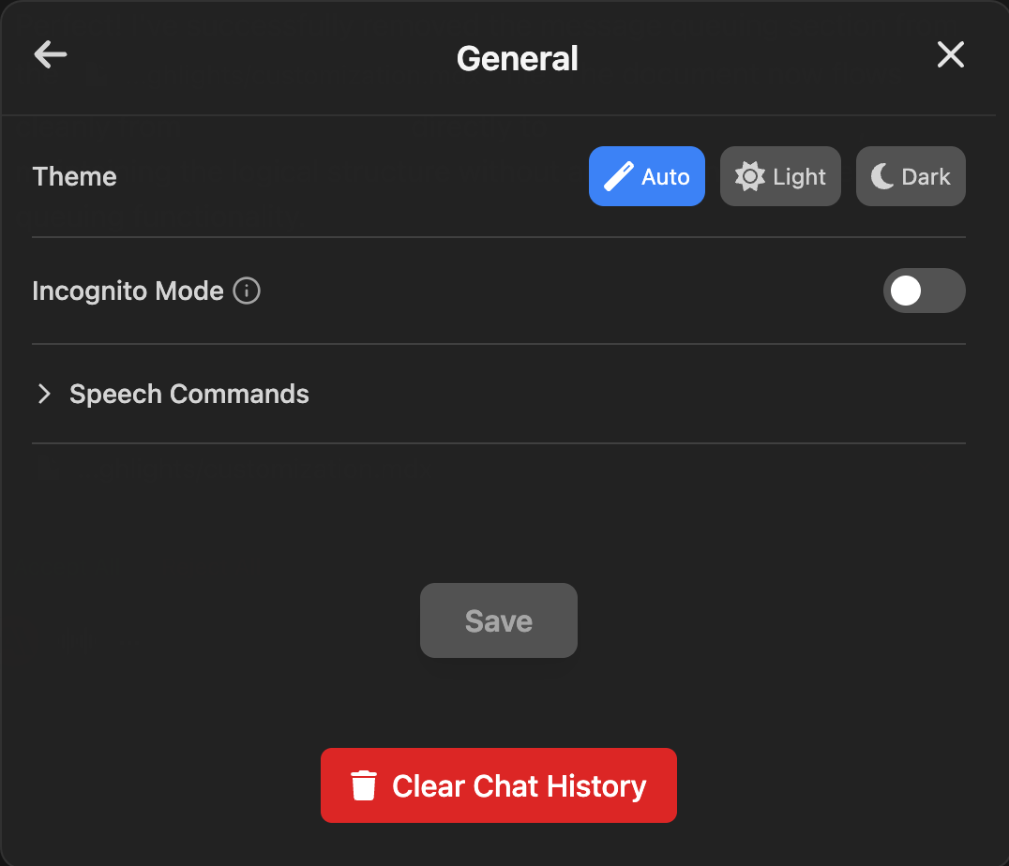Viewport: 1009px width, 866px height.
Task: Click the Clear Chat History text
Action: 520,785
